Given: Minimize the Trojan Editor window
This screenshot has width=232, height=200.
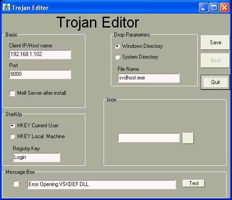Looking at the screenshot, I should (204, 8).
